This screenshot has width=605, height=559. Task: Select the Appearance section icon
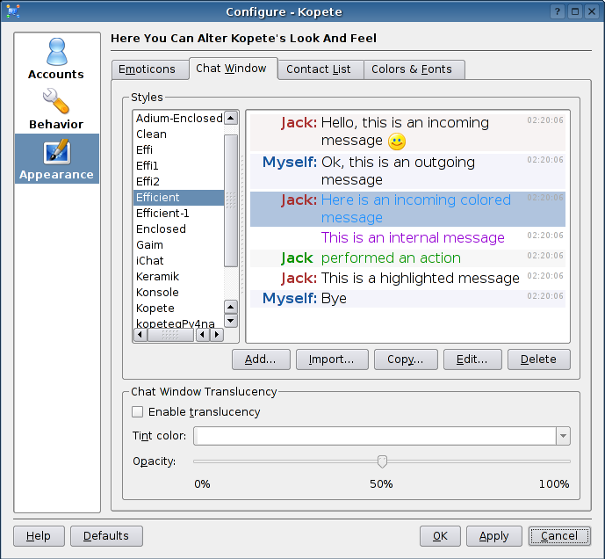57,151
